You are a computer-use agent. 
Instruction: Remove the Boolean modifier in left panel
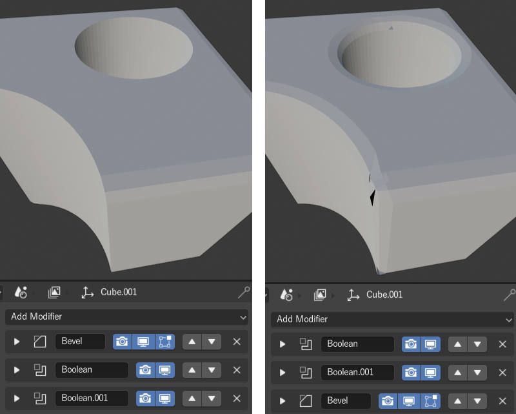(x=237, y=370)
